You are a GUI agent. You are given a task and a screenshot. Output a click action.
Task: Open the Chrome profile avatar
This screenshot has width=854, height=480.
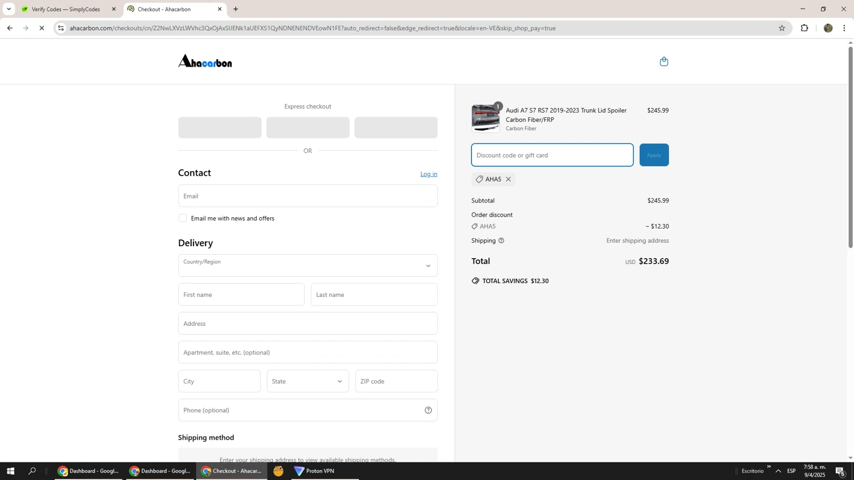pos(828,28)
